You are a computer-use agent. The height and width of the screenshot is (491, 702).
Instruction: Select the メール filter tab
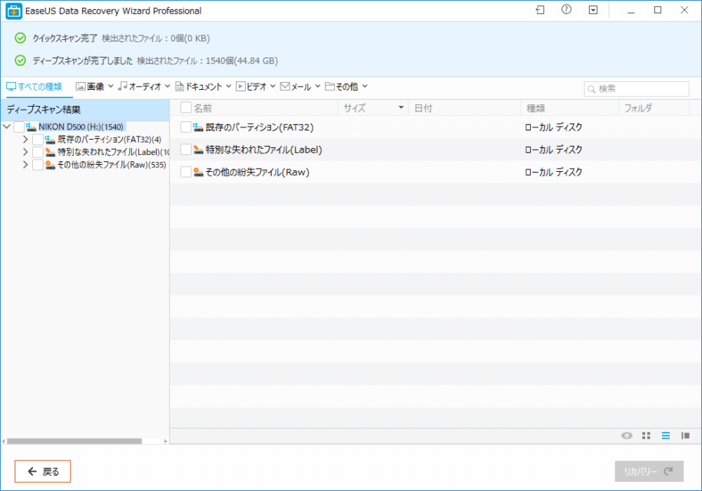pos(296,87)
